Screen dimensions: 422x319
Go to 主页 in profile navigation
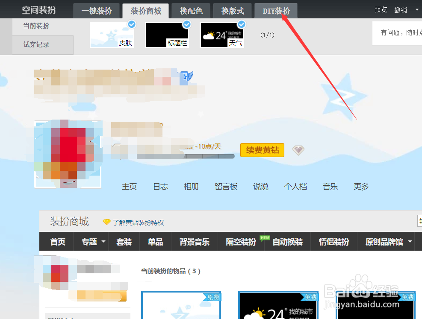[129, 187]
